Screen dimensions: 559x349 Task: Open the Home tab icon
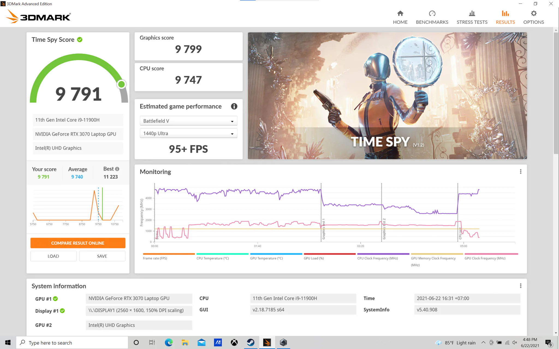point(400,14)
